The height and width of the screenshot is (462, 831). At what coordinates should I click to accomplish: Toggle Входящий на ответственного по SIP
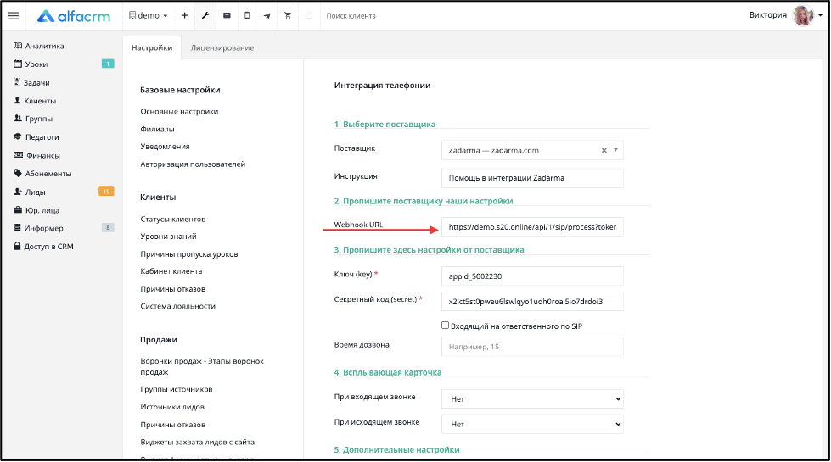pyautogui.click(x=445, y=326)
